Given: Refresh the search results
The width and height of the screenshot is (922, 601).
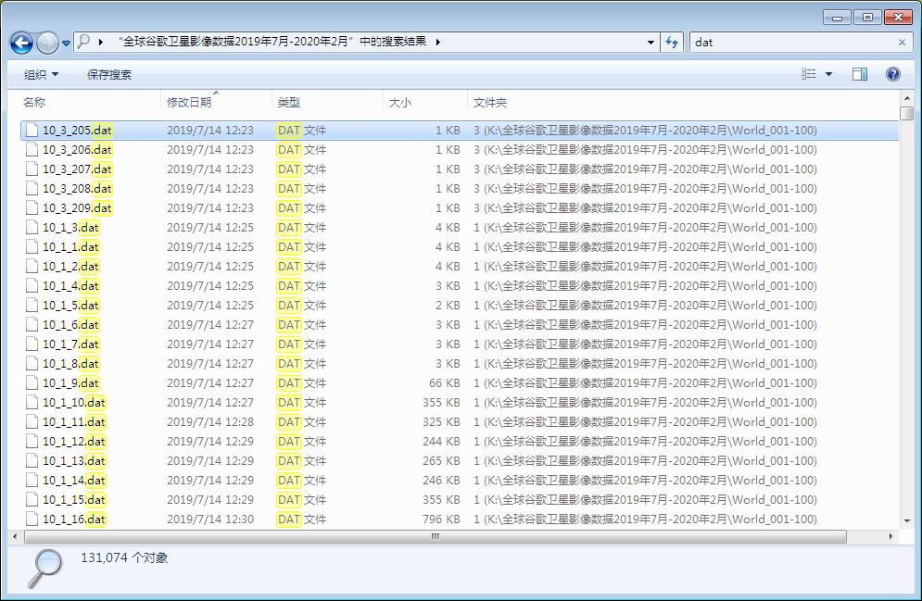Looking at the screenshot, I should click(671, 43).
